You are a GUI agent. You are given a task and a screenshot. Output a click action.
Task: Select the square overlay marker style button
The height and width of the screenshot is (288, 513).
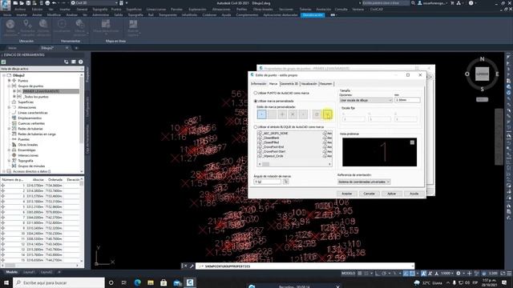coord(317,114)
